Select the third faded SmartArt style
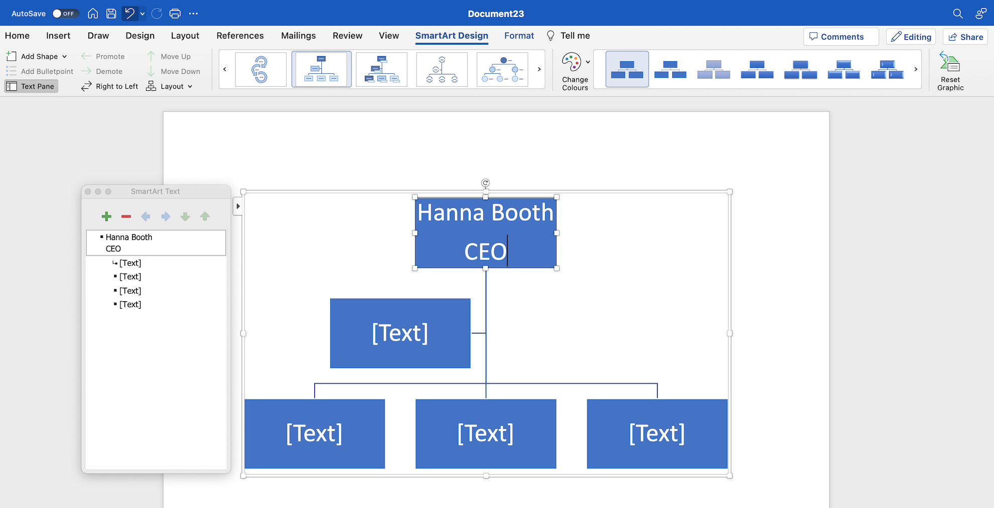 tap(714, 69)
